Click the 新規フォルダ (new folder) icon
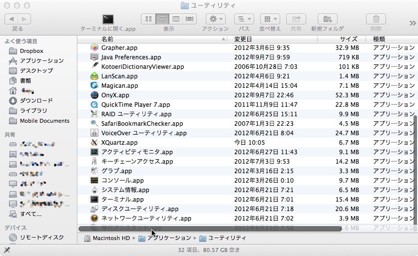Image resolution: width=418 pixels, height=256 pixels. point(327,19)
